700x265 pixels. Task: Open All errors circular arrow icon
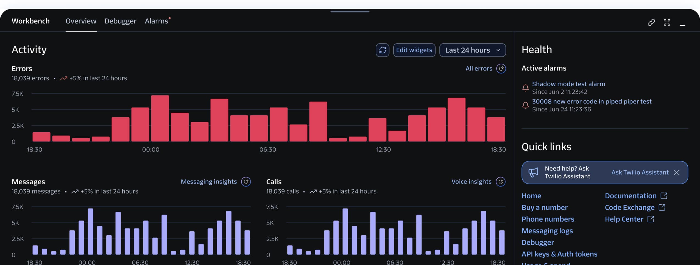pyautogui.click(x=501, y=69)
